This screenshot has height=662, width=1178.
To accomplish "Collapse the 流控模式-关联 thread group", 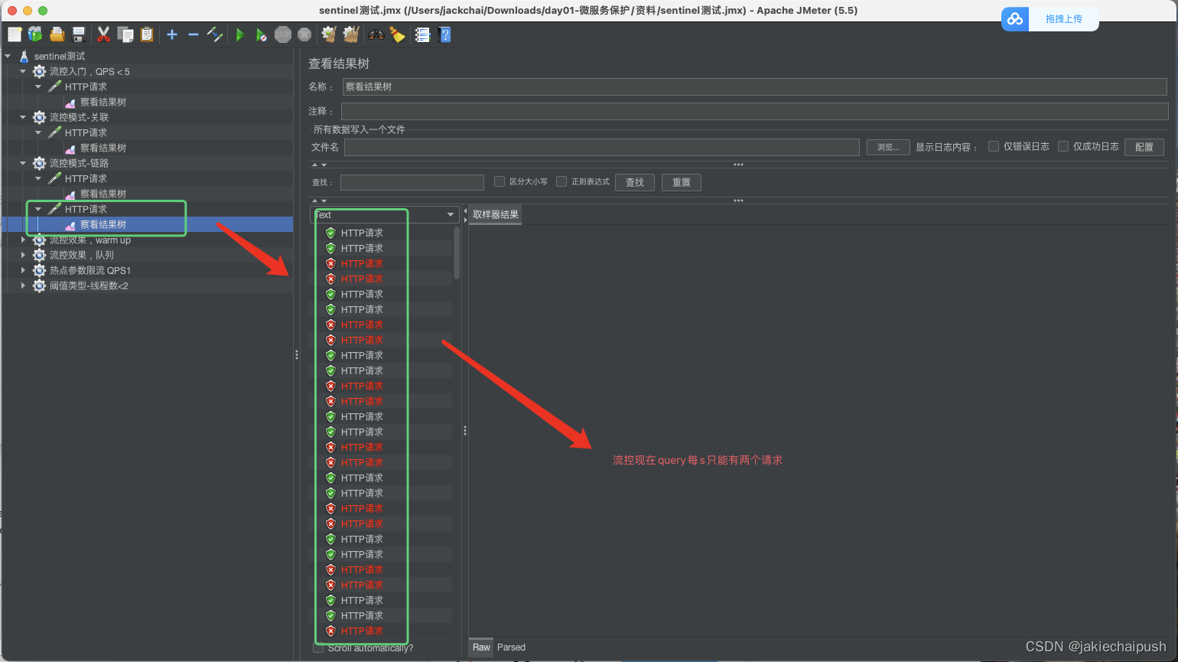I will 23,117.
